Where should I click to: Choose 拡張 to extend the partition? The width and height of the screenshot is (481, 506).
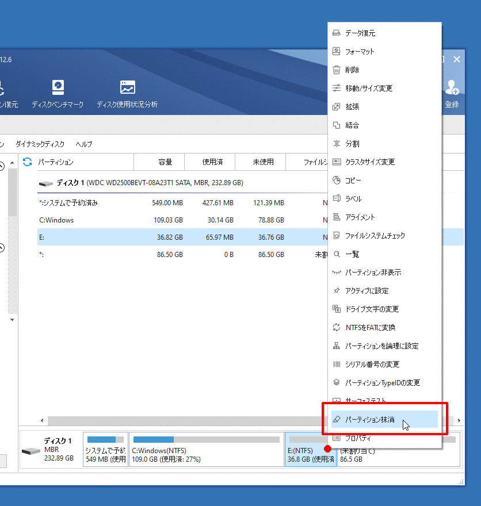[x=352, y=107]
